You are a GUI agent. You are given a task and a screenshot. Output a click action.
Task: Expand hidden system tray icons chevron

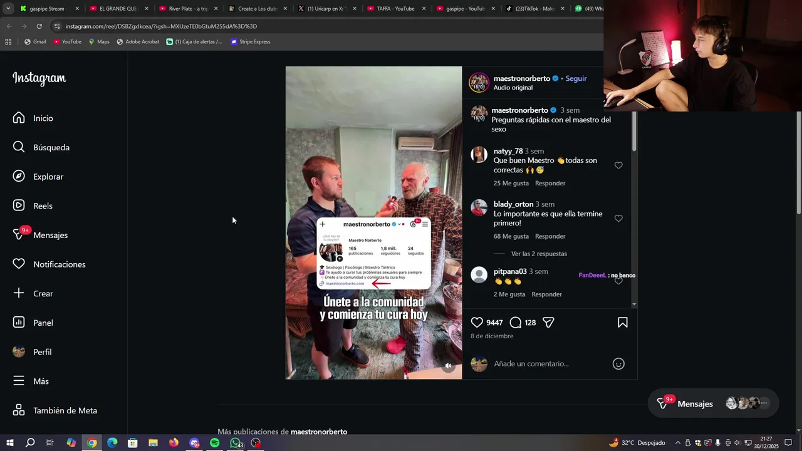coord(677,443)
